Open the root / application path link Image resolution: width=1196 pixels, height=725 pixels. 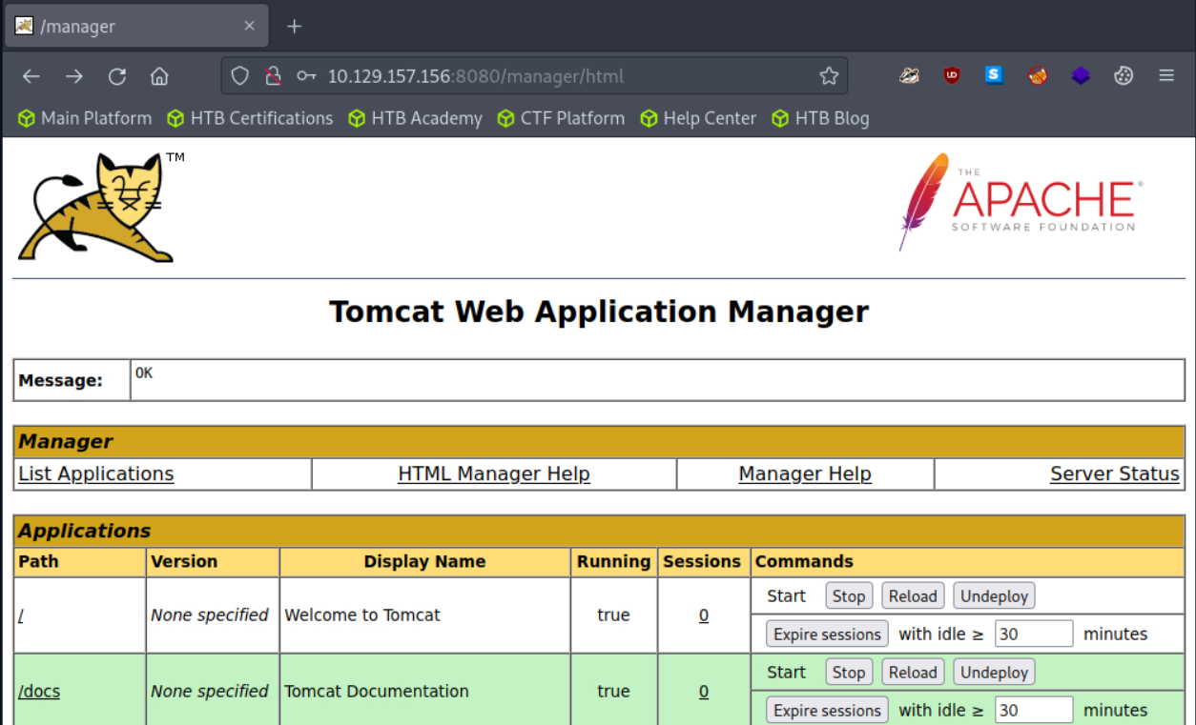click(x=21, y=615)
